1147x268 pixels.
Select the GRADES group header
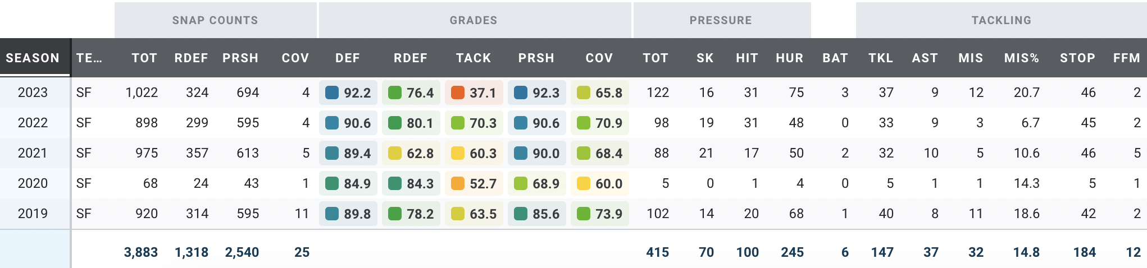click(474, 20)
